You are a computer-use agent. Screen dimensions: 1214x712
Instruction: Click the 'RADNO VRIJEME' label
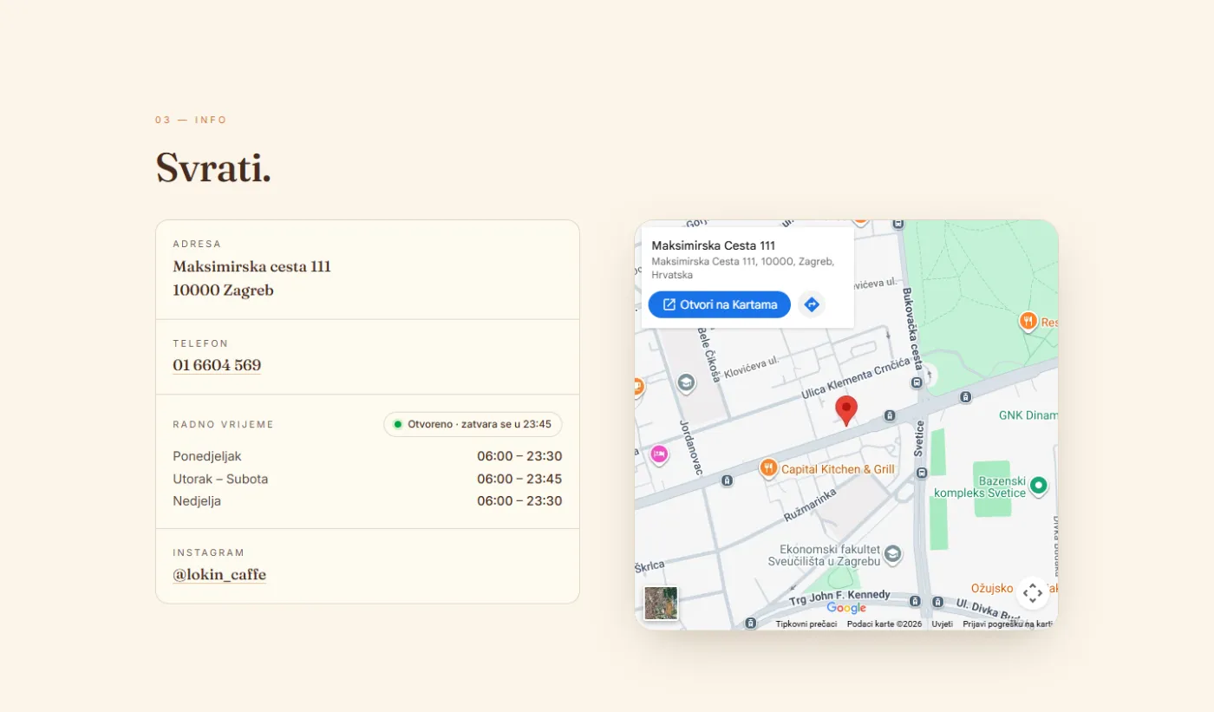tap(223, 424)
